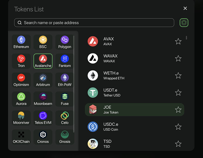The height and width of the screenshot is (158, 203).
Task: Click the USDC.e blue coin logo
Action: pyautogui.click(x=93, y=127)
